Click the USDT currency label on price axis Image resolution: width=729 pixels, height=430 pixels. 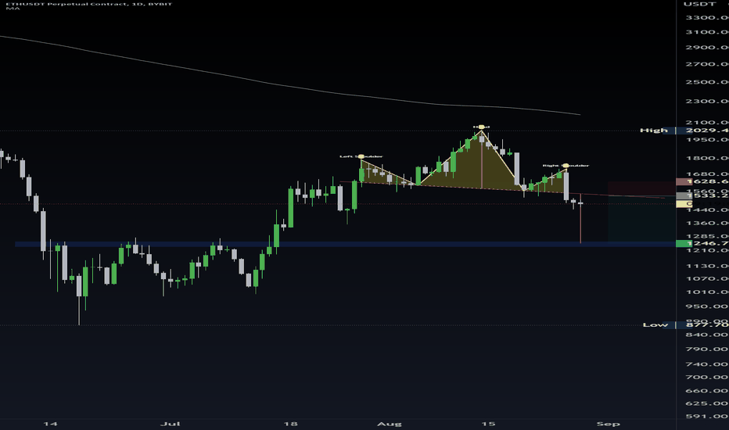click(700, 4)
